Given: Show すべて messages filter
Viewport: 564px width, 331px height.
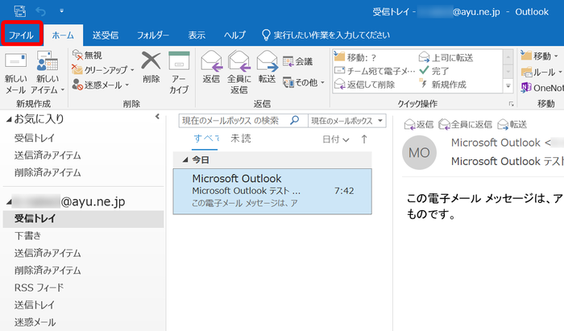Looking at the screenshot, I should coord(206,139).
